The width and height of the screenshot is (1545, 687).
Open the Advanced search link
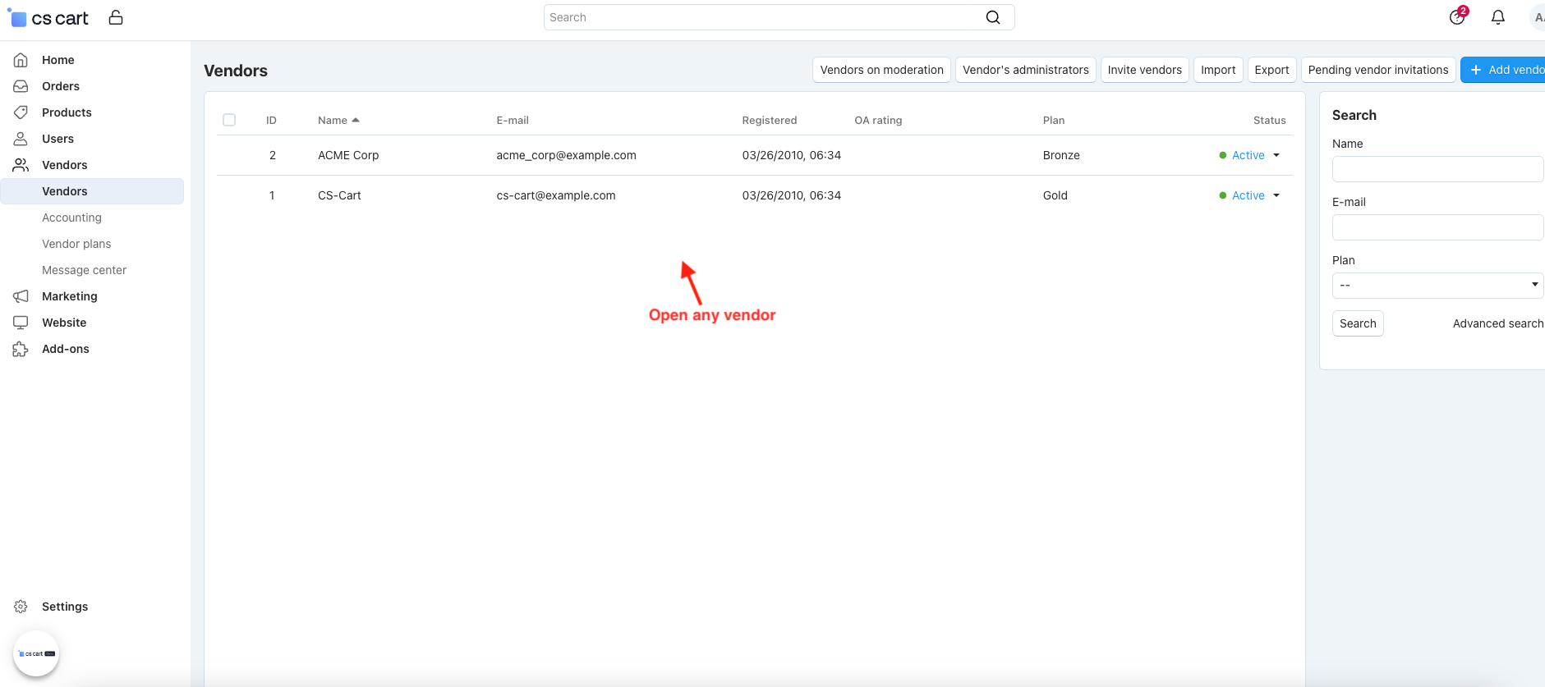click(x=1498, y=323)
